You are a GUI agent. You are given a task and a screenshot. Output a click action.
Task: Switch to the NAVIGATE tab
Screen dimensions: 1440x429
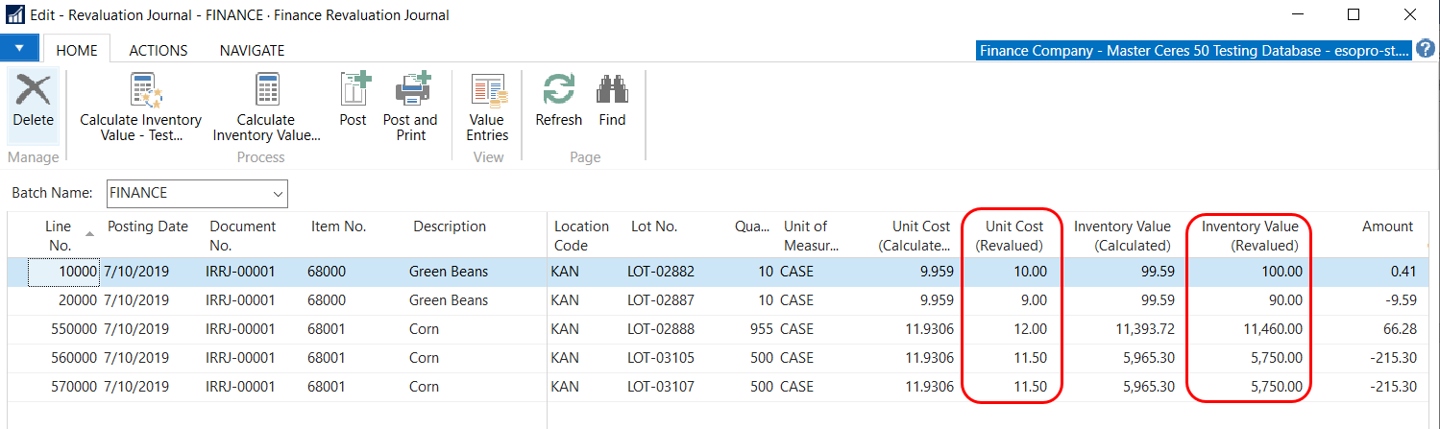(252, 50)
